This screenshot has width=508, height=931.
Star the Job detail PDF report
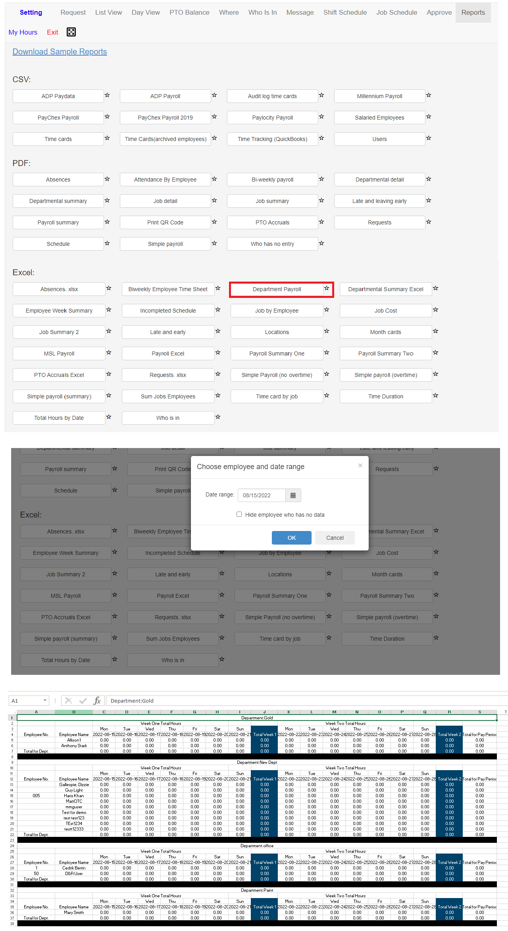pyautogui.click(x=214, y=201)
